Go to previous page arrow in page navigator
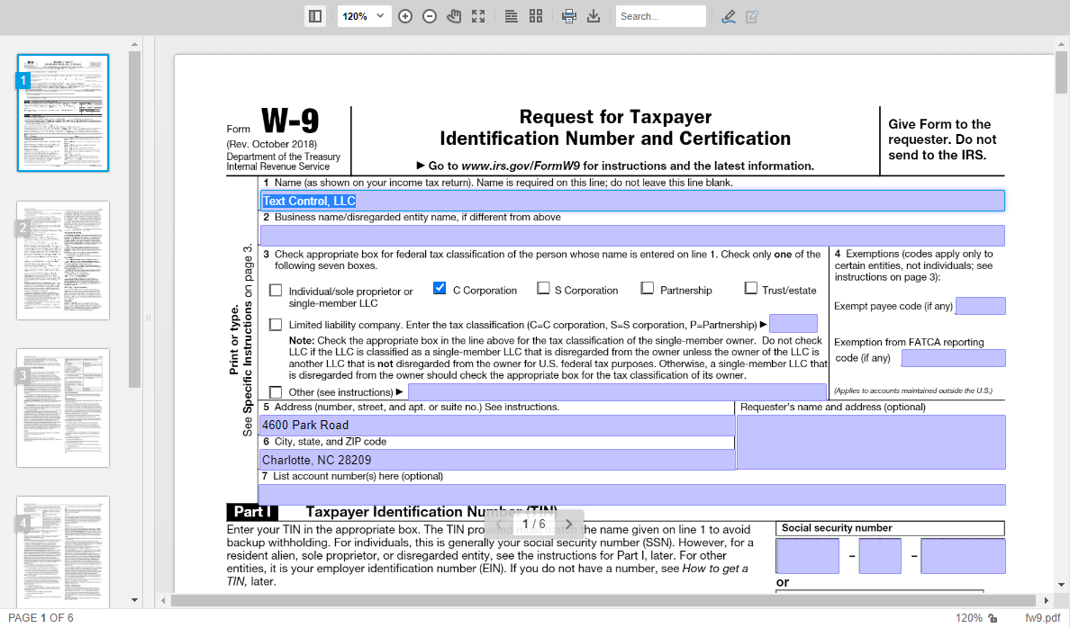Screen dimensions: 1070x628 499,524
